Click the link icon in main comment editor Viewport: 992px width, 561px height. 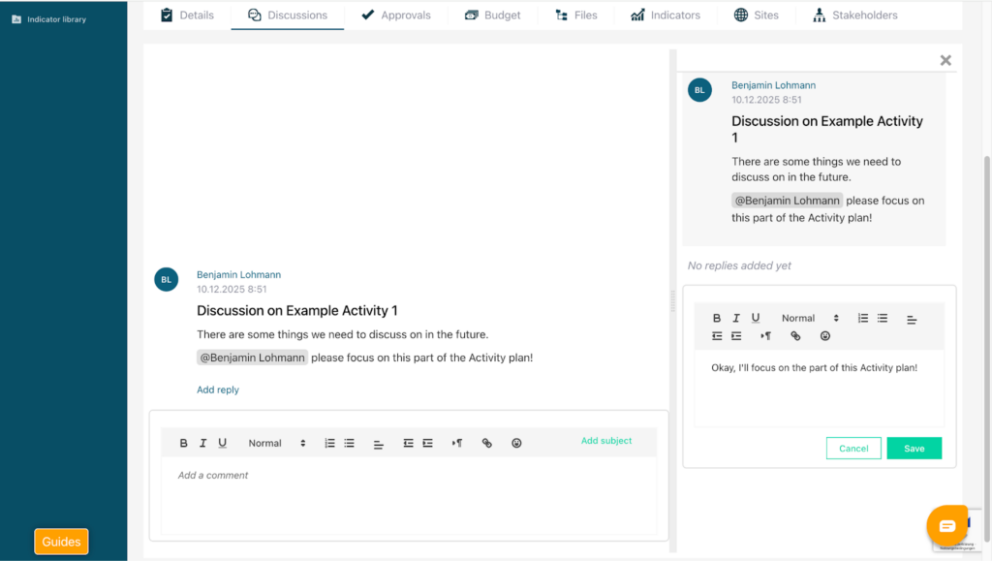click(487, 443)
